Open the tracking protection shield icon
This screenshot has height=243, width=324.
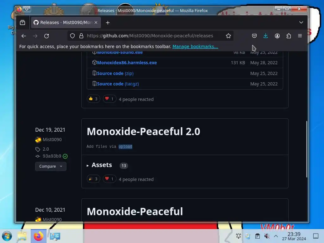(x=72, y=36)
